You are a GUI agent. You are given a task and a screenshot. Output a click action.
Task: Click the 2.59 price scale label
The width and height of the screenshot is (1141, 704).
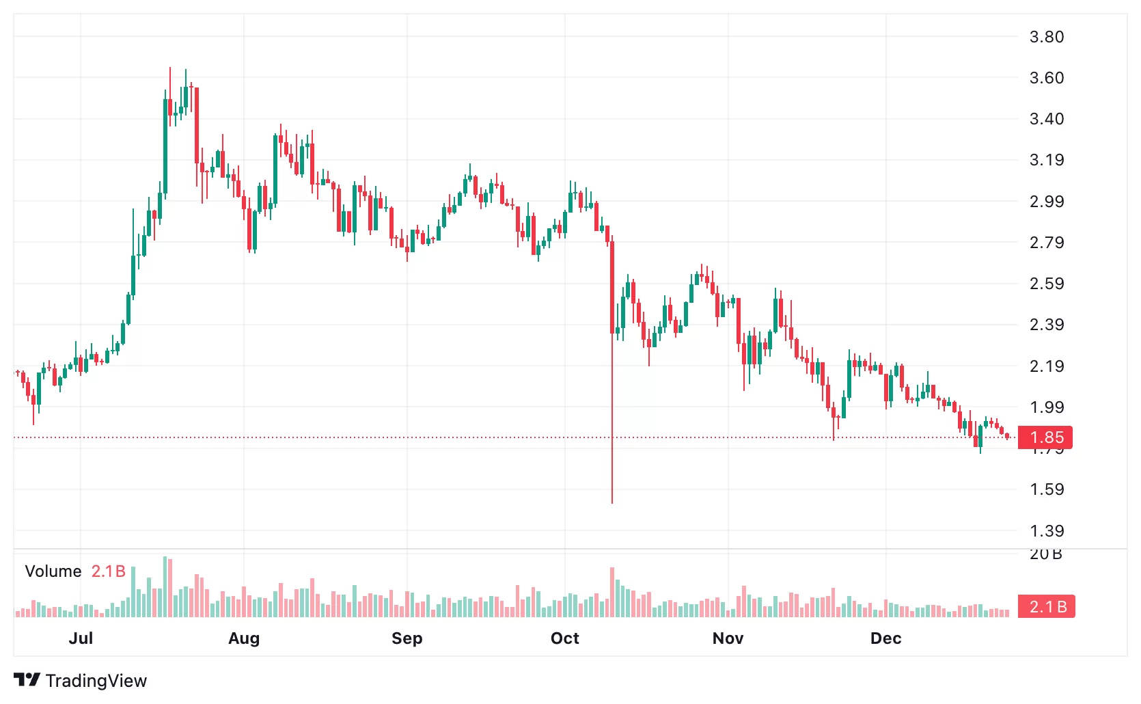point(1047,284)
